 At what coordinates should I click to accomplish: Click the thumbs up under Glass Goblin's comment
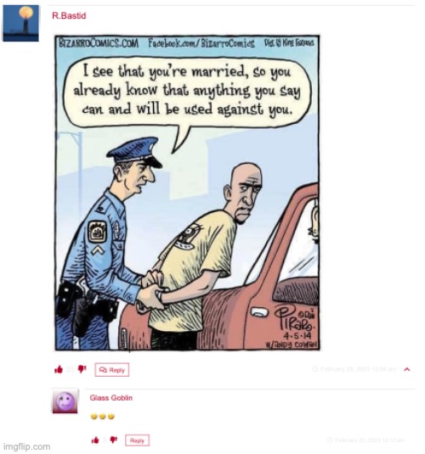click(95, 440)
